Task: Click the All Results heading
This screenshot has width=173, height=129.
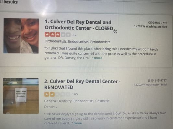Action: point(9,2)
